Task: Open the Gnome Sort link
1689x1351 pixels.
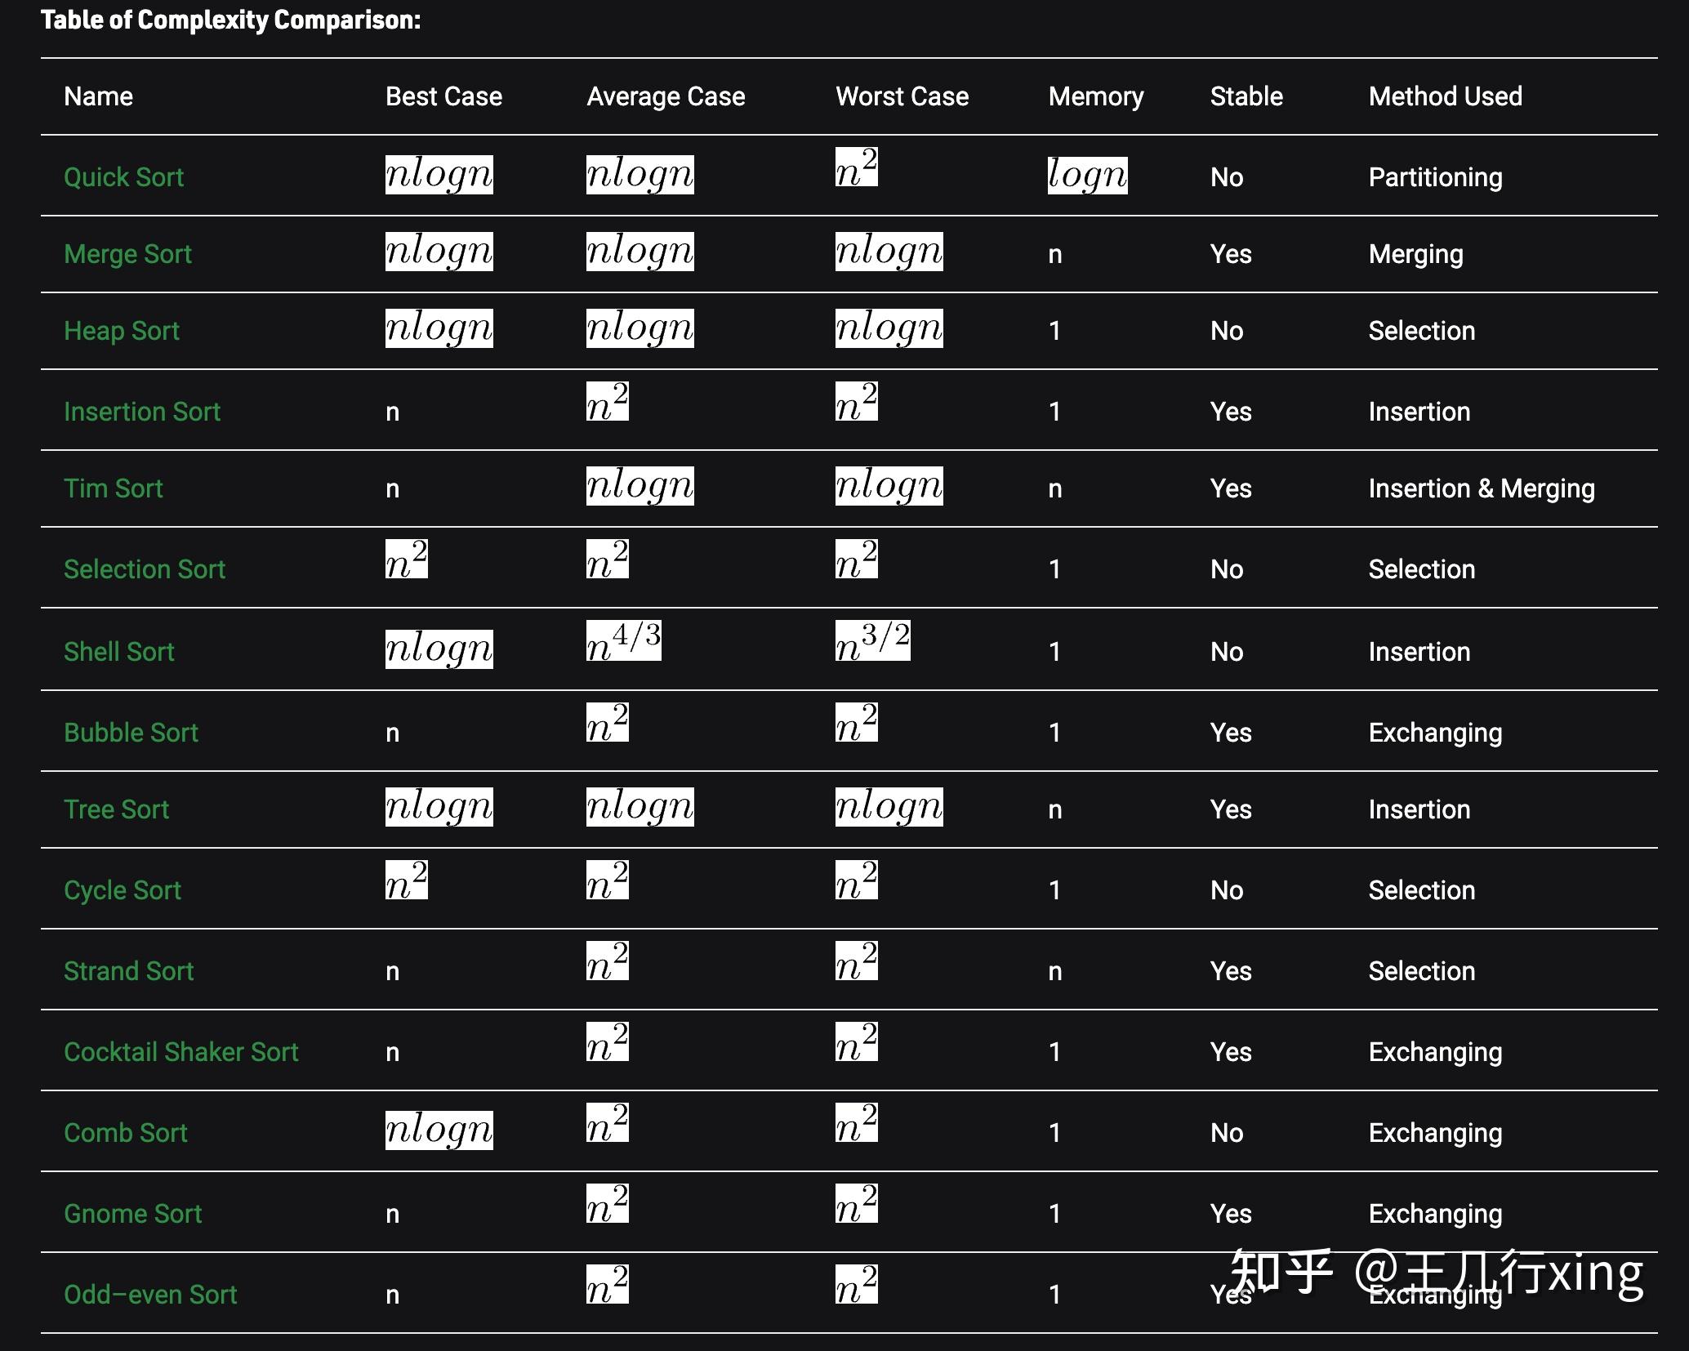Action: tap(132, 1214)
